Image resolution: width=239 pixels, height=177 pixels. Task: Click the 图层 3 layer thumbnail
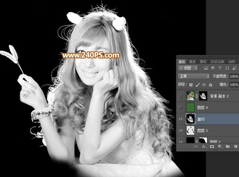pos(190,130)
